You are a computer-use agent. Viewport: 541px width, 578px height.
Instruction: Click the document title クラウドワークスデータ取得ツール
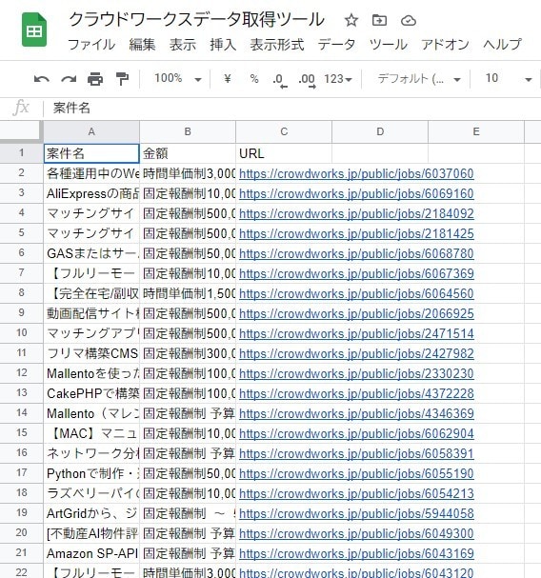196,20
